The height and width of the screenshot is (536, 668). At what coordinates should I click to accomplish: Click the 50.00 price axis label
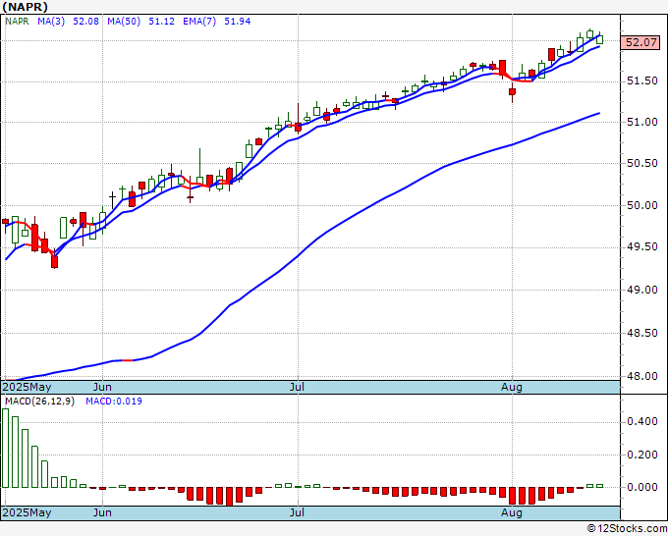[642, 205]
